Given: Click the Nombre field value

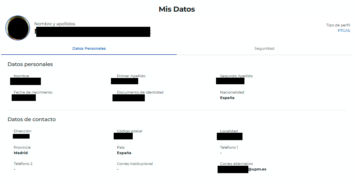Looking at the screenshot, I should [x=26, y=82].
